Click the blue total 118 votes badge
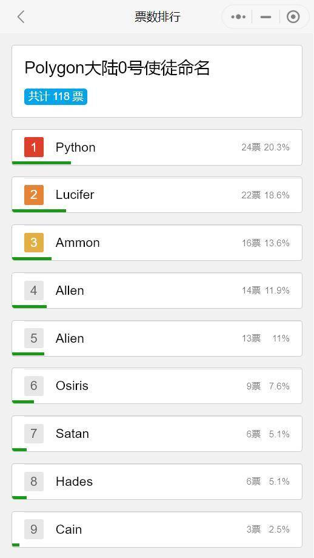Image resolution: width=314 pixels, height=558 pixels. pyautogui.click(x=56, y=97)
